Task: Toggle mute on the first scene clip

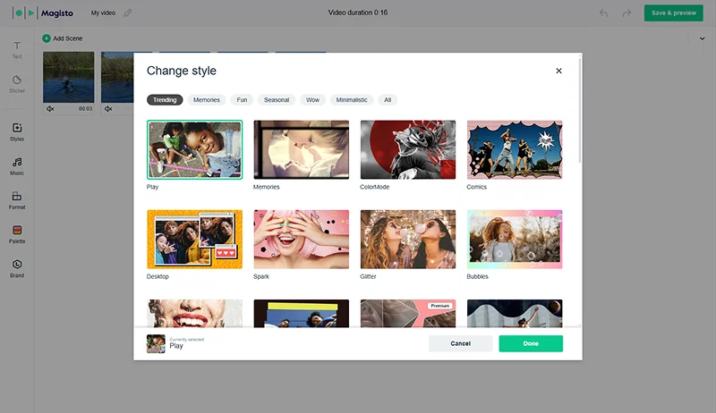Action: [51, 109]
